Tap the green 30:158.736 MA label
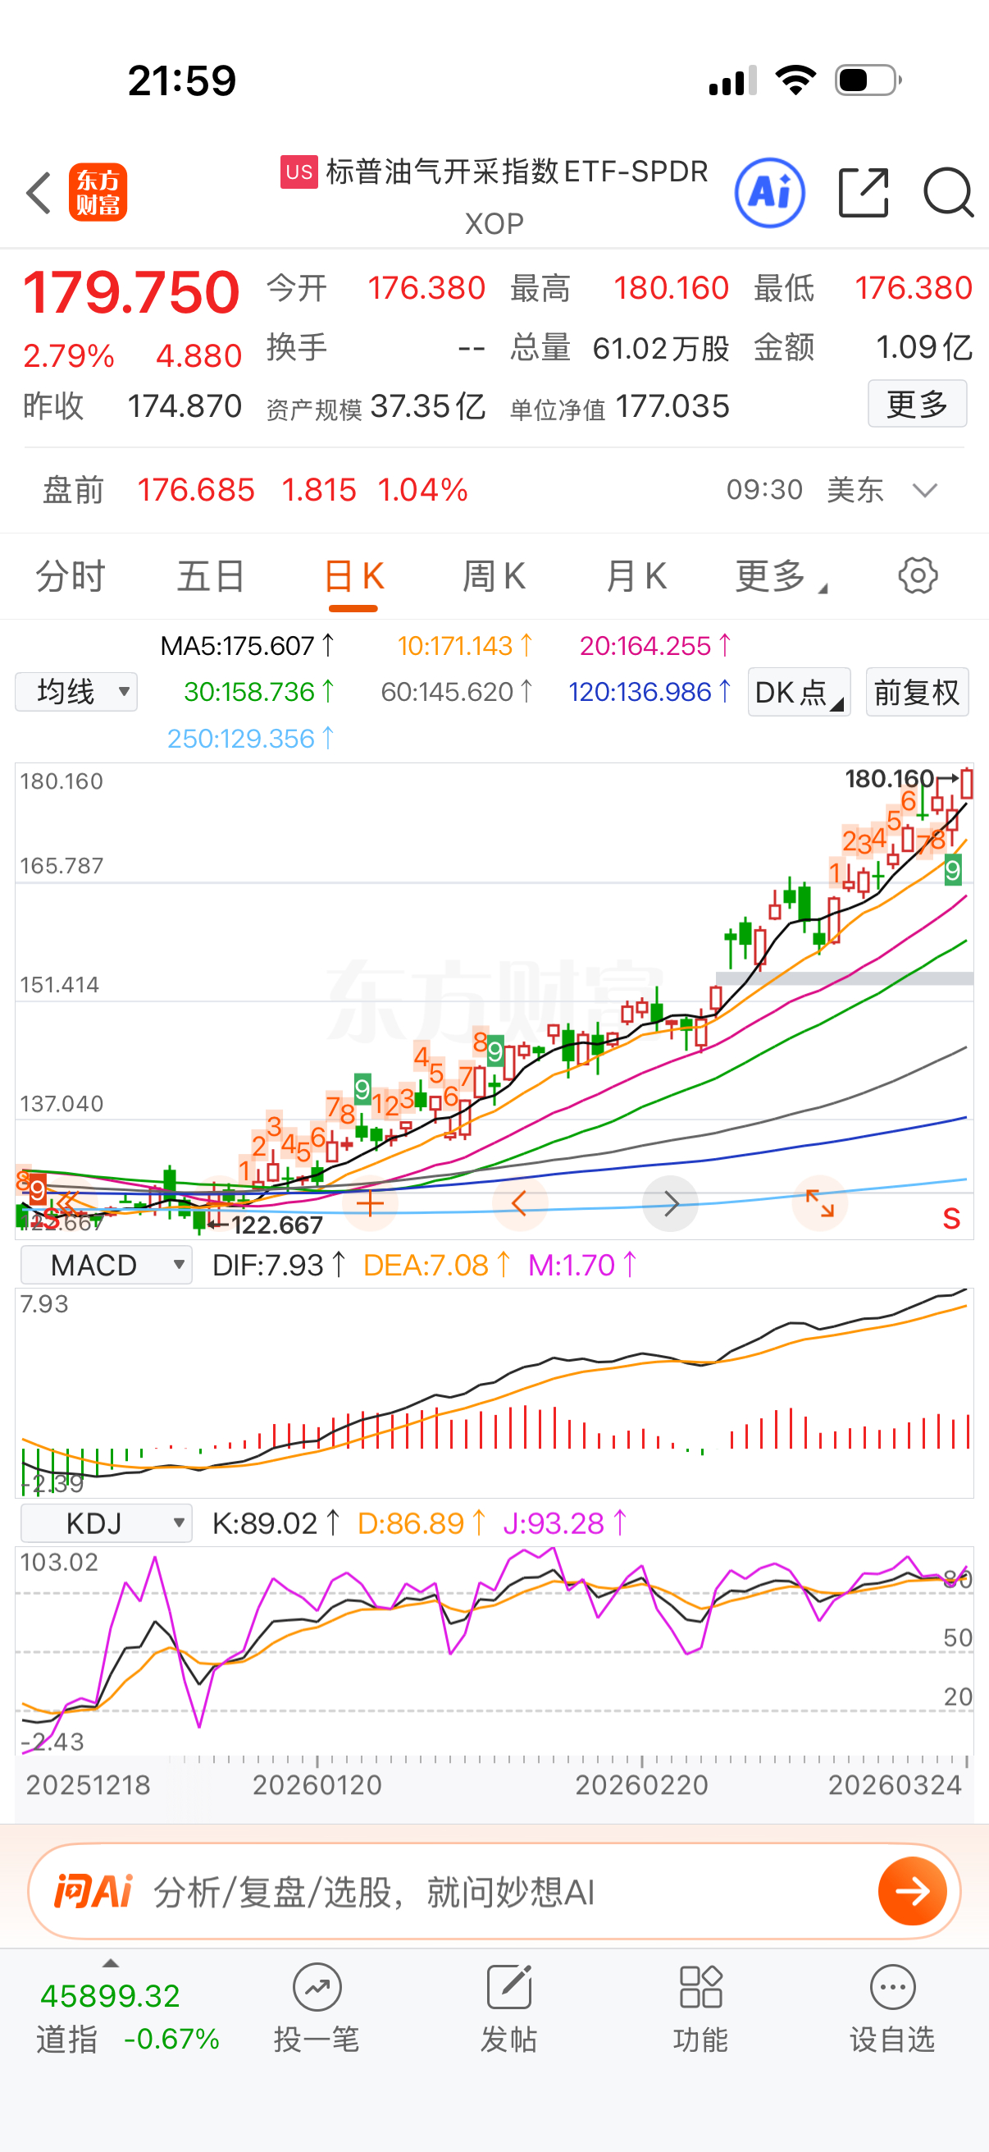 tap(260, 692)
